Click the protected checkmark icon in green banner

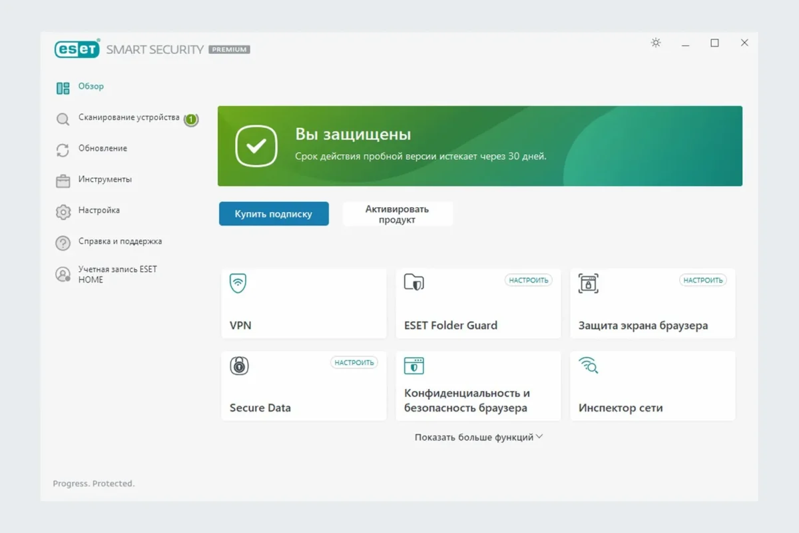[256, 146]
